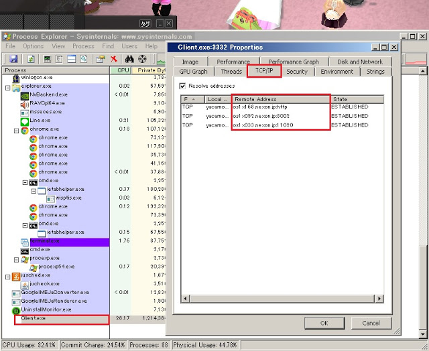This screenshot has height=351, width=429.
Task: Toggle the Show Process Tree toolbar icon
Action: pyautogui.click(x=60, y=59)
